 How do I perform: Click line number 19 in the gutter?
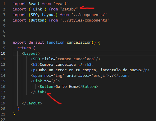(x=3, y=103)
